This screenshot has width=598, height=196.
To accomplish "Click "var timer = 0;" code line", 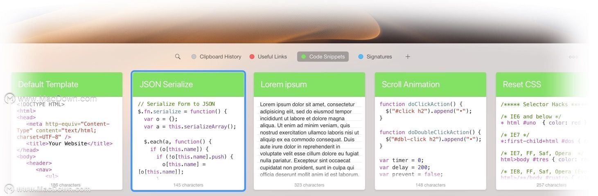I will 402,160.
